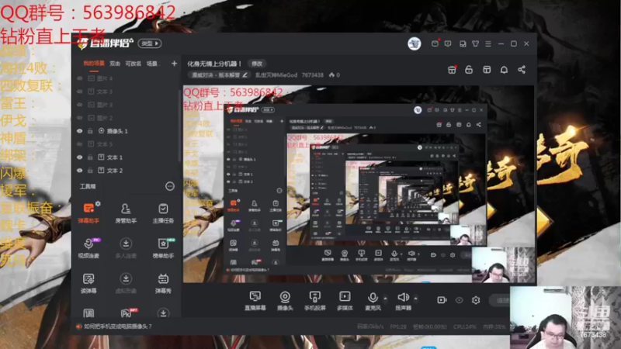621x349 pixels.
Task: Click the 漫威对决·版本解答 category label
Action: pyautogui.click(x=216, y=74)
